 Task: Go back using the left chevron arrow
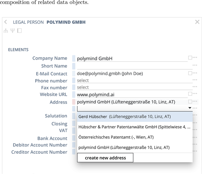(5, 22)
